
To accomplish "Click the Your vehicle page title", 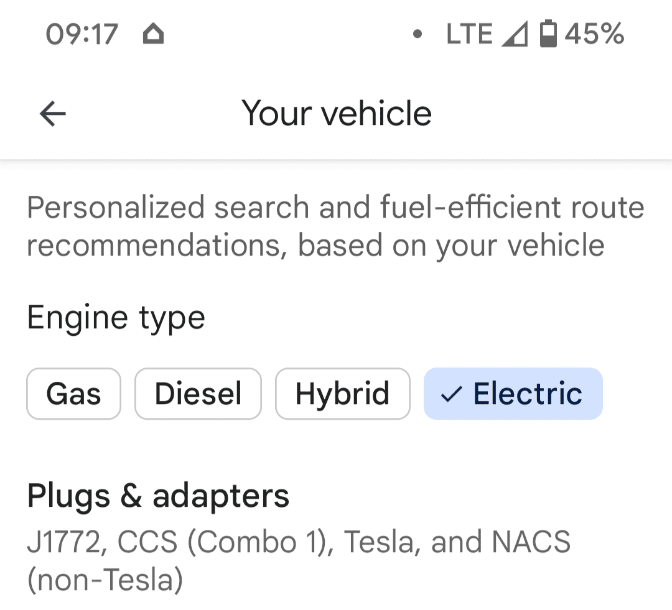I will click(x=337, y=114).
